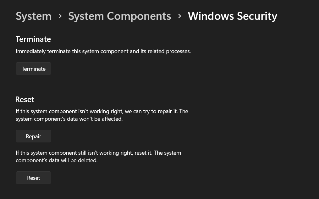Click the chevron before Windows Security

pyautogui.click(x=179, y=16)
